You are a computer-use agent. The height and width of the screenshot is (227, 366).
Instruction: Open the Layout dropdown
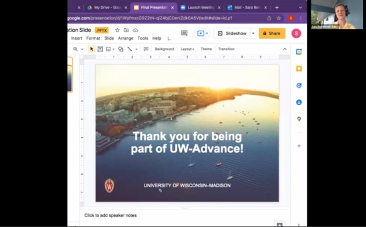click(187, 49)
